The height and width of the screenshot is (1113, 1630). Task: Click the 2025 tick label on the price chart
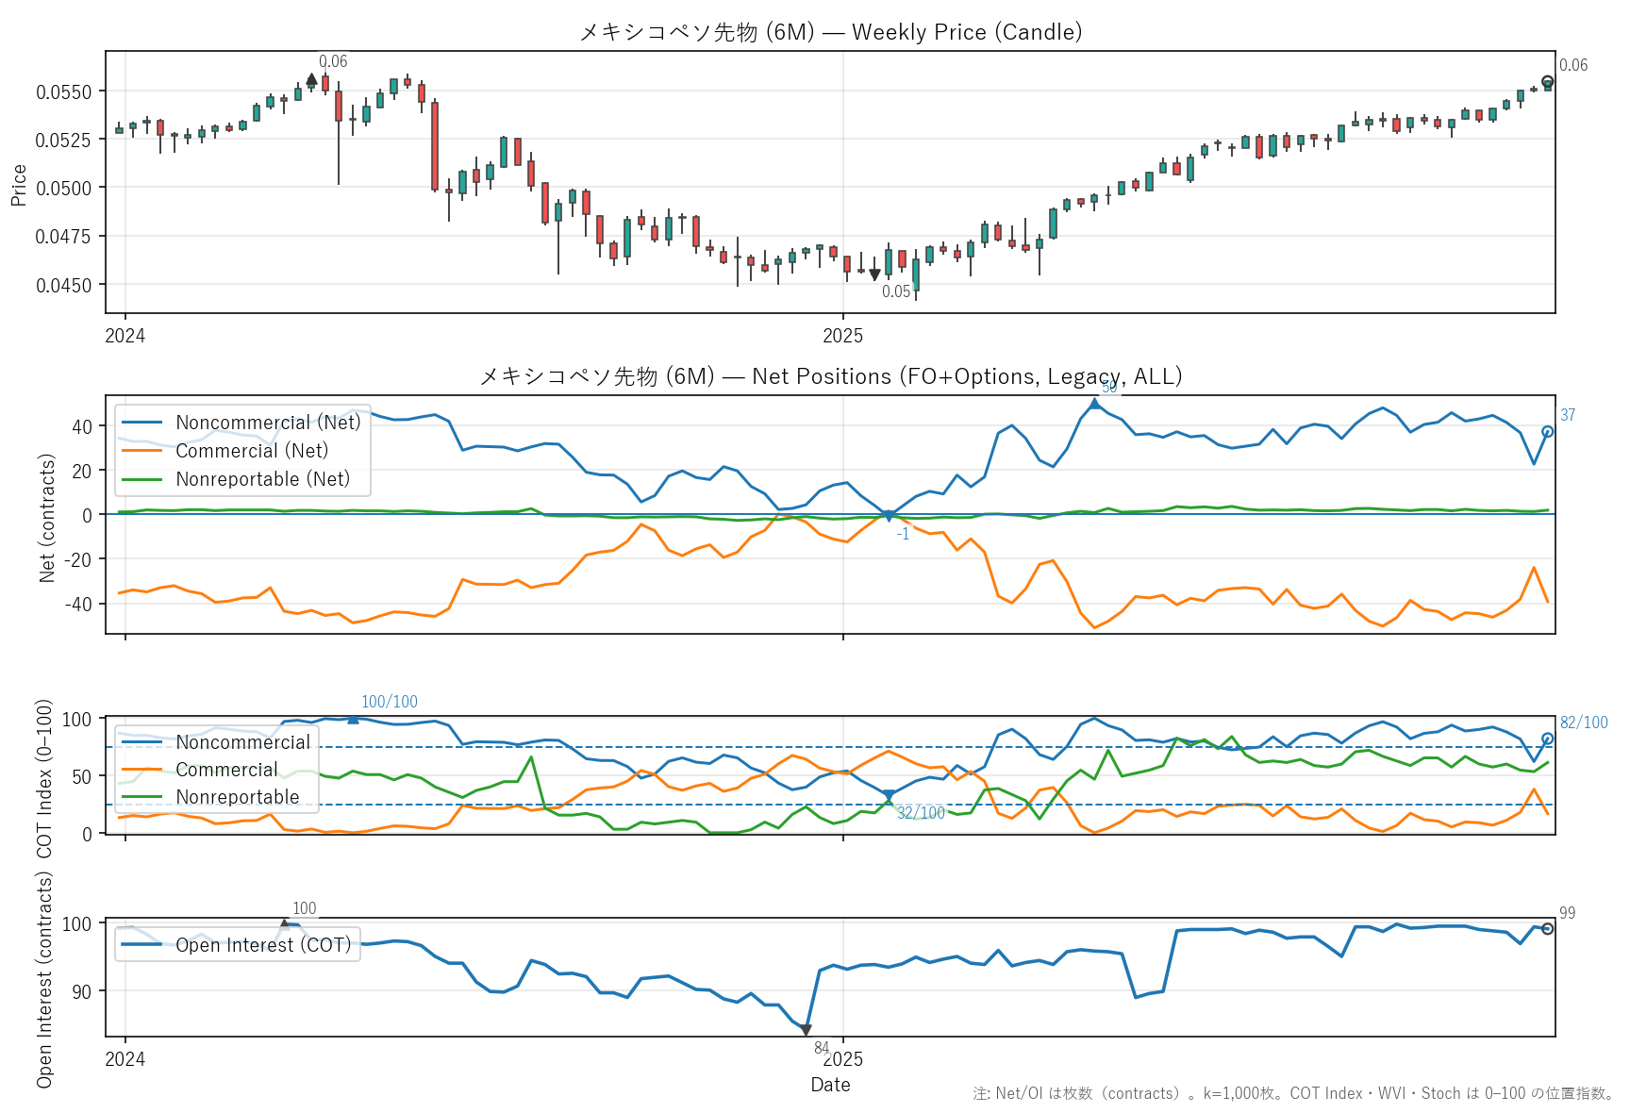tap(842, 336)
